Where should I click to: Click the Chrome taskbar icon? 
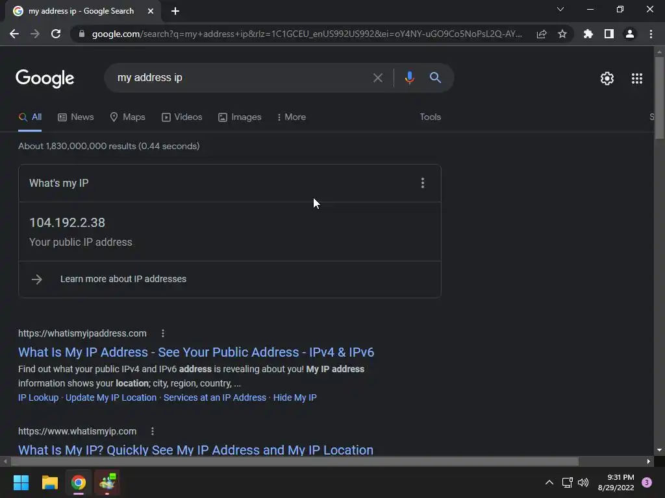[x=79, y=482]
